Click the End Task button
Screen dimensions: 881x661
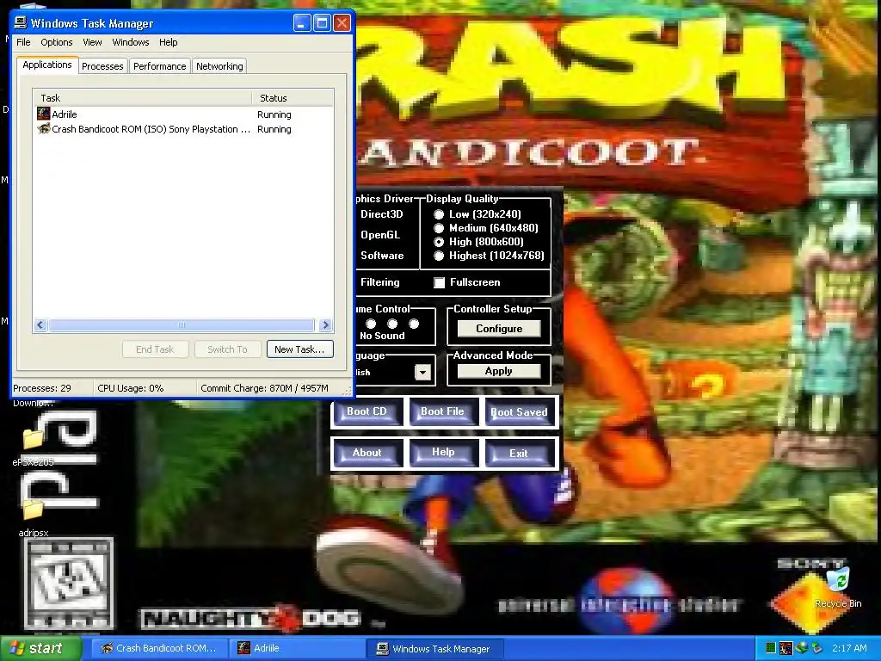(155, 349)
